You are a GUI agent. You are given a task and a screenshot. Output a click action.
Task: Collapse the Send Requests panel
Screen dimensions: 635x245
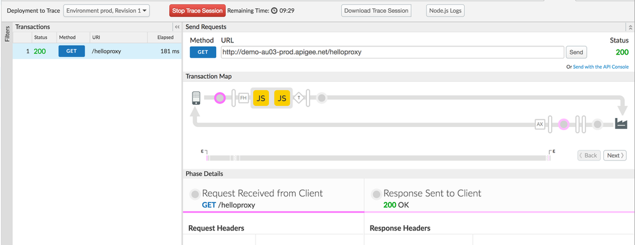point(630,27)
